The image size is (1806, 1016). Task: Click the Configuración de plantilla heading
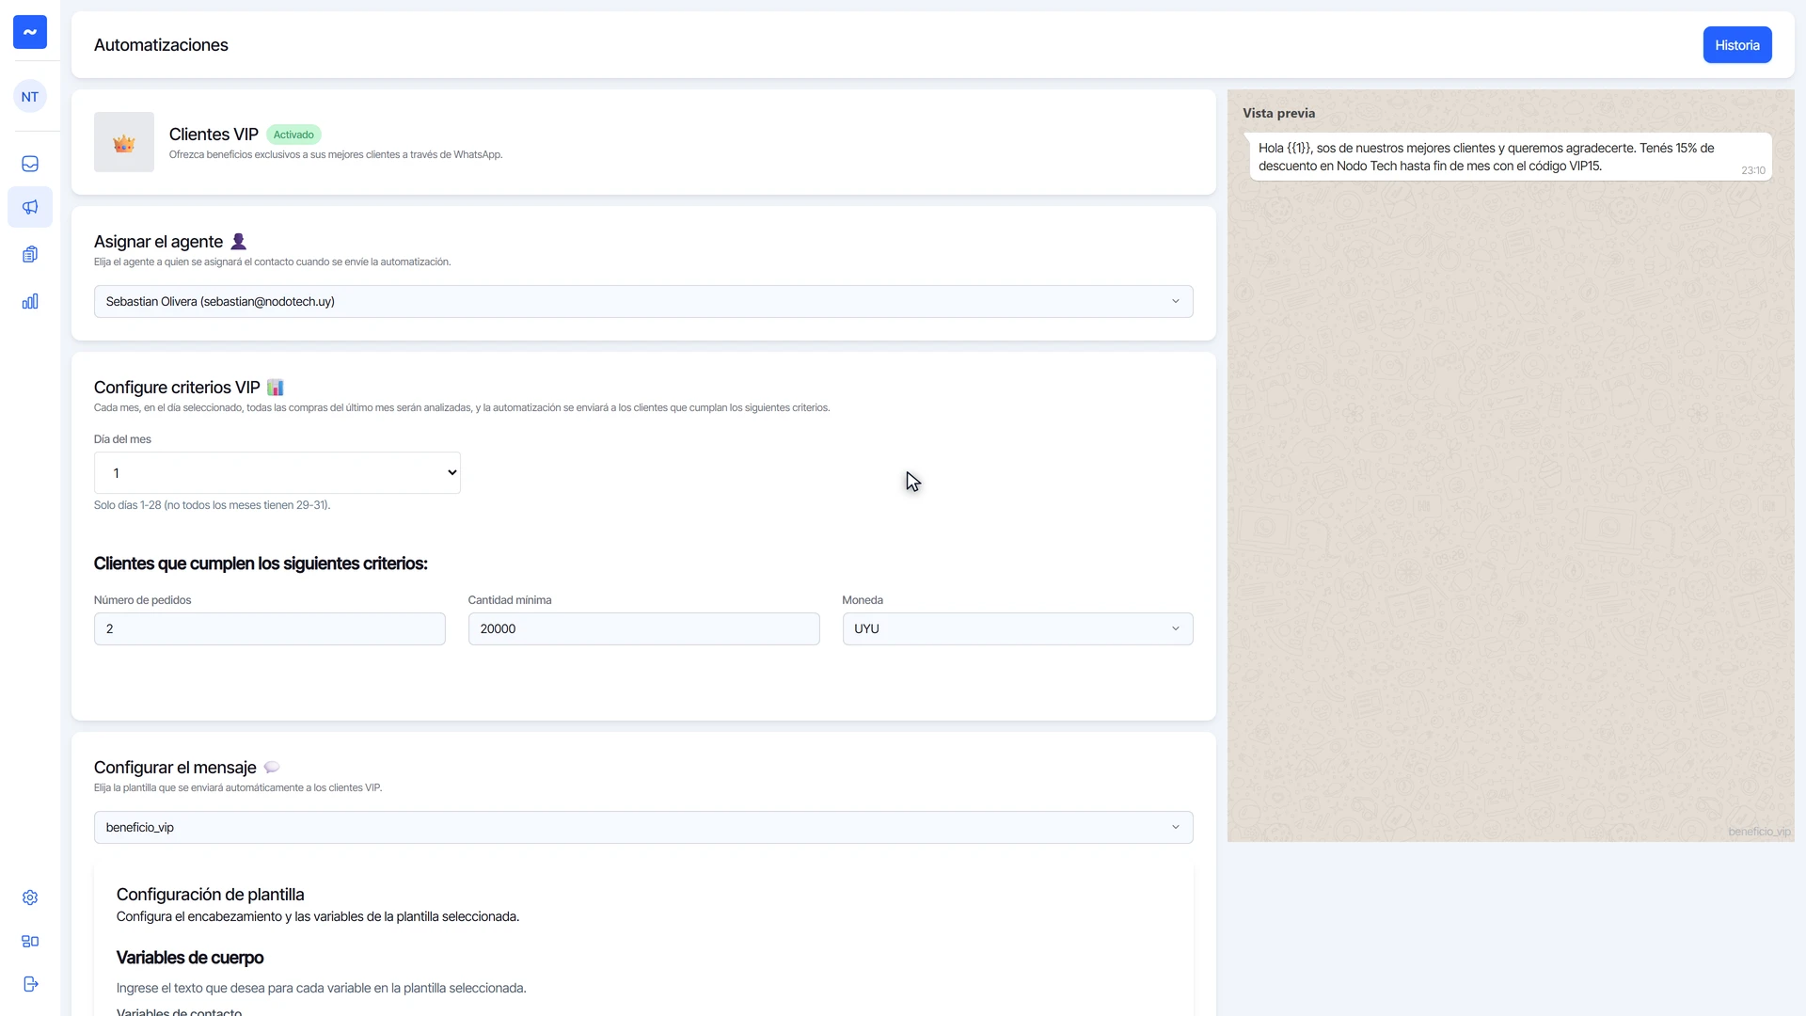point(211,895)
